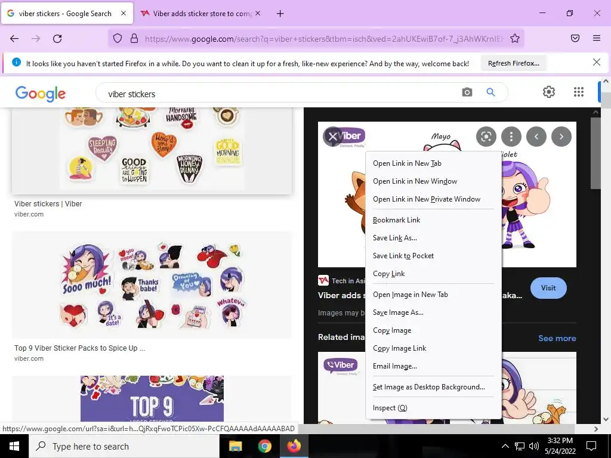This screenshot has width=611, height=458.
Task: Click the blue Google search magnifier icon
Action: point(490,92)
